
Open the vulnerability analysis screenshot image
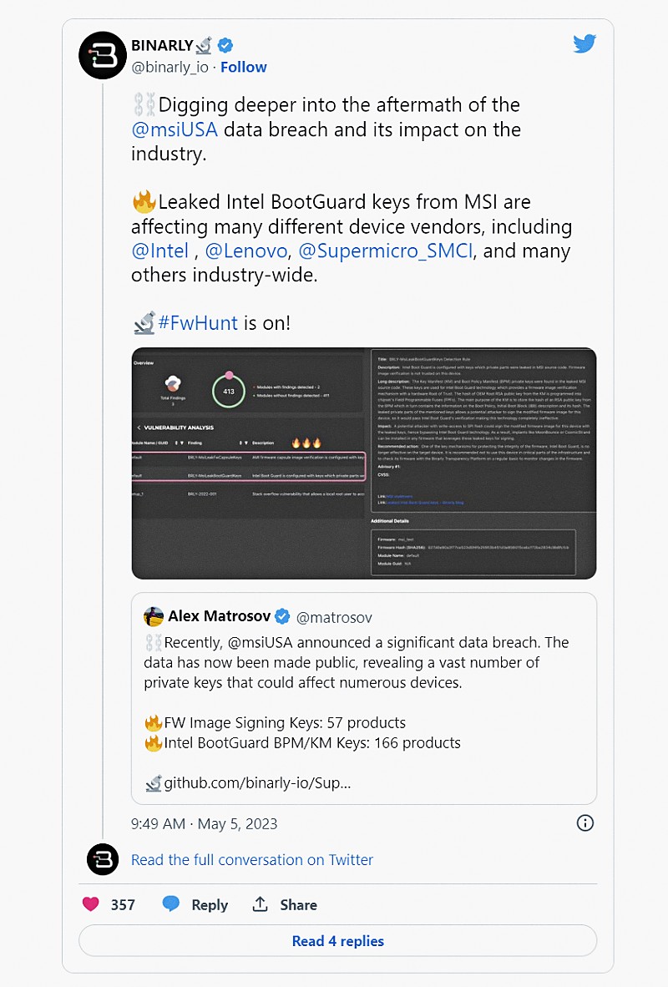[363, 463]
